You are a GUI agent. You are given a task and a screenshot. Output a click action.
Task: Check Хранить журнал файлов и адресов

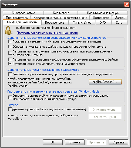click(10, 109)
